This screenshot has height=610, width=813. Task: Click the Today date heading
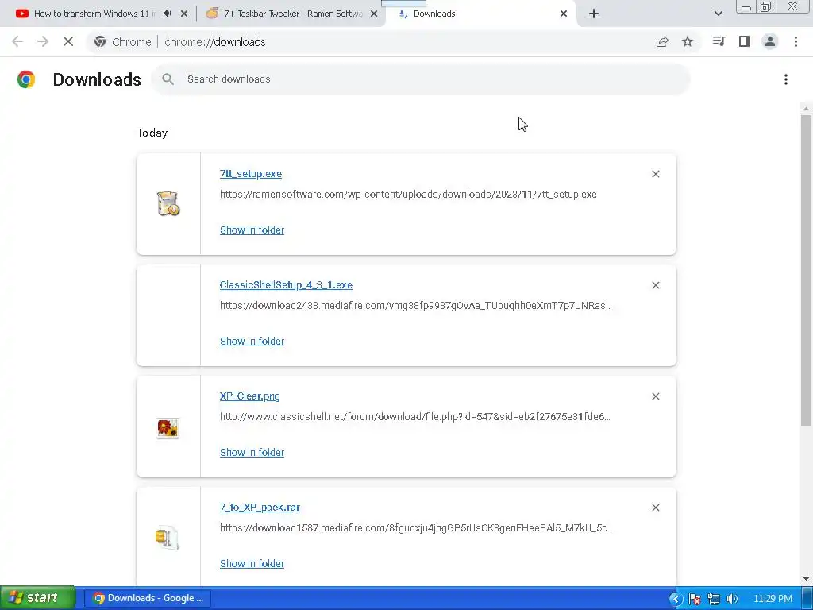[152, 133]
